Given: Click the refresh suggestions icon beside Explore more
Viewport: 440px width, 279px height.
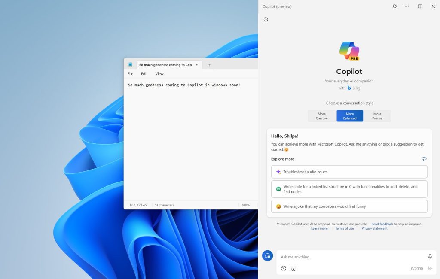Looking at the screenshot, I should [x=424, y=158].
